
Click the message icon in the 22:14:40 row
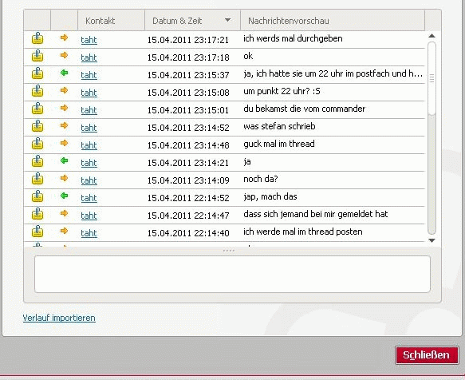37,232
